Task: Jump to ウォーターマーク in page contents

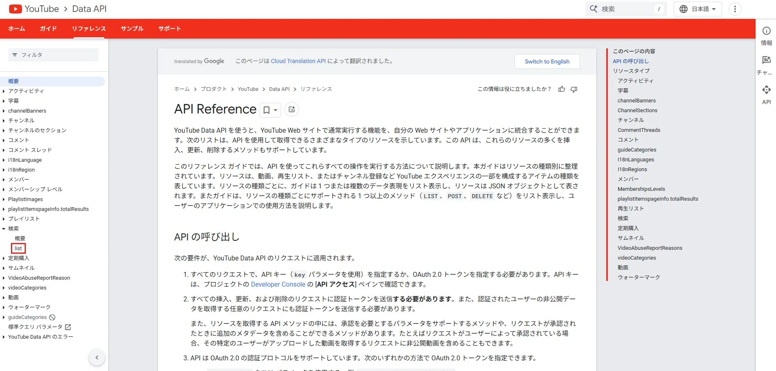Action: pos(639,278)
